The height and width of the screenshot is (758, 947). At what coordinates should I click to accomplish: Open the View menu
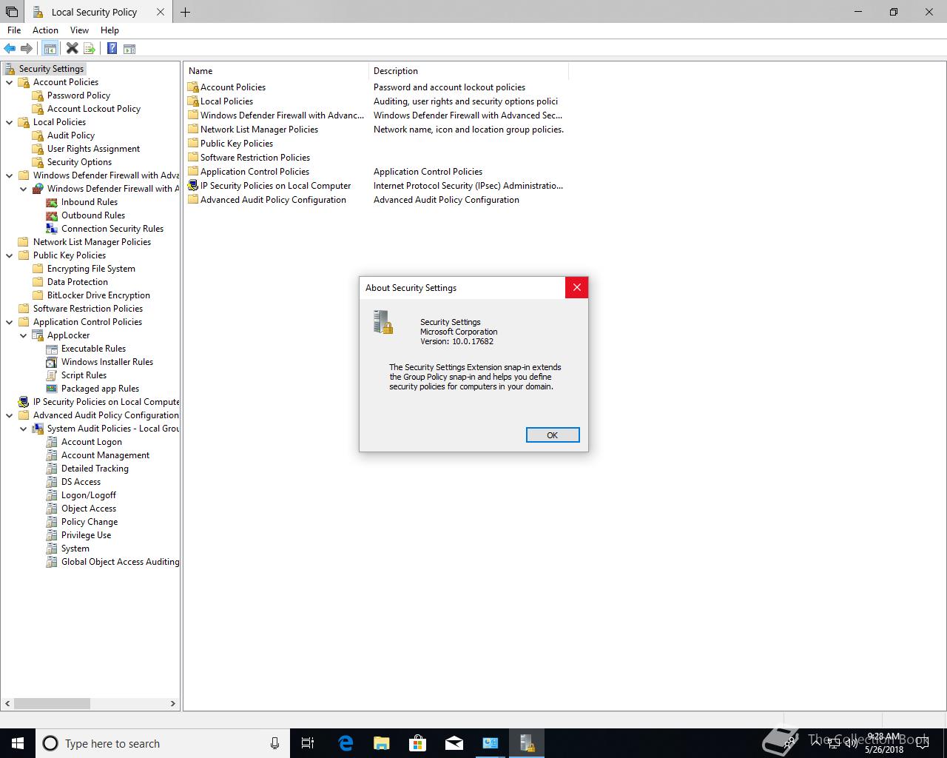79,30
